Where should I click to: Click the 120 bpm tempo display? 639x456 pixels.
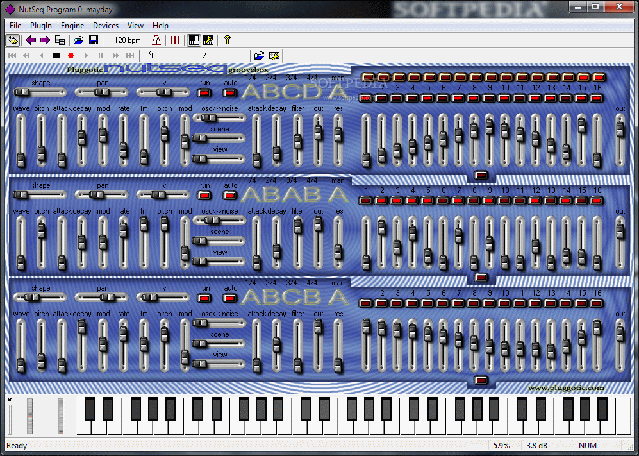pyautogui.click(x=127, y=40)
